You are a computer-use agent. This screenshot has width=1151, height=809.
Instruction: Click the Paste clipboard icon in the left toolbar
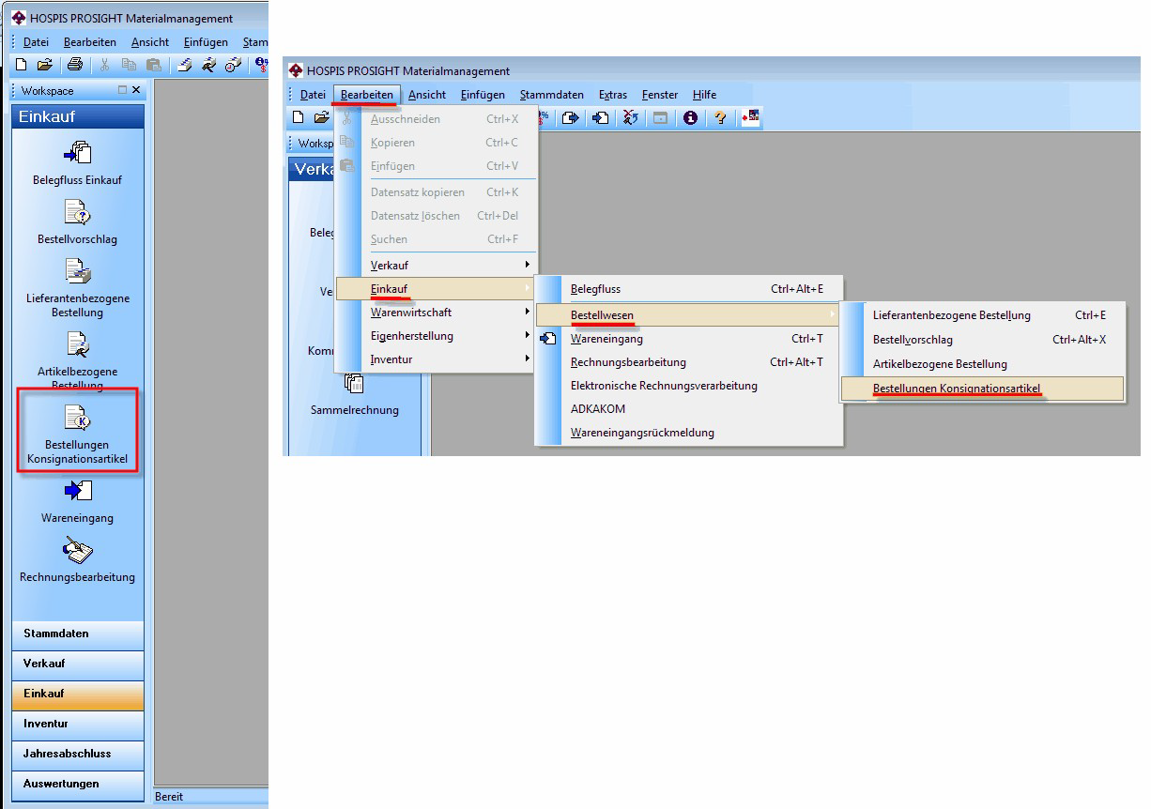[153, 65]
